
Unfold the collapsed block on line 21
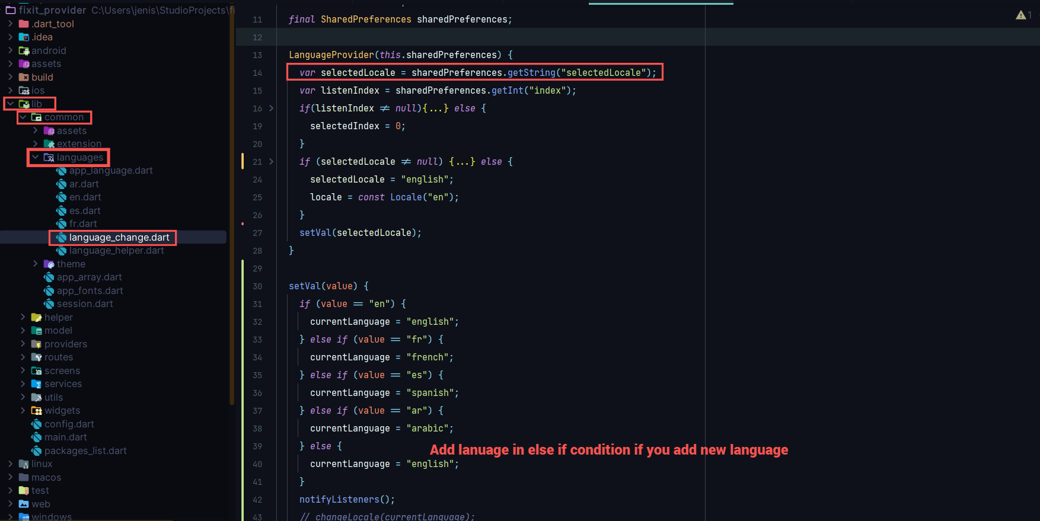coord(272,162)
